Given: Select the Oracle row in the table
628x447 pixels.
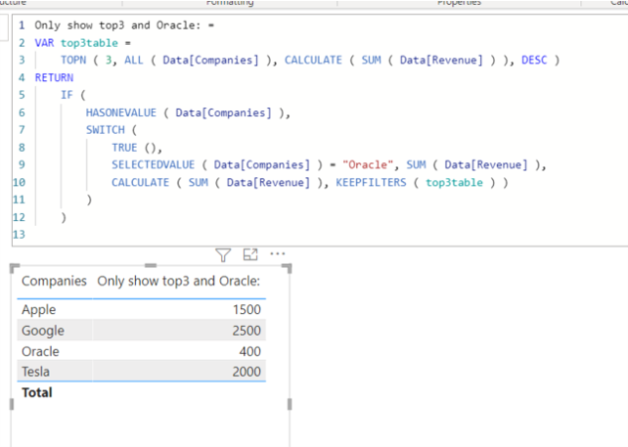Looking at the screenshot, I should [x=142, y=351].
